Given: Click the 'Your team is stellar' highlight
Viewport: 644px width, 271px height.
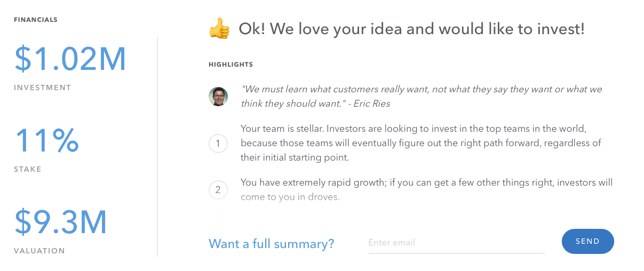Looking at the screenshot, I should point(421,144).
